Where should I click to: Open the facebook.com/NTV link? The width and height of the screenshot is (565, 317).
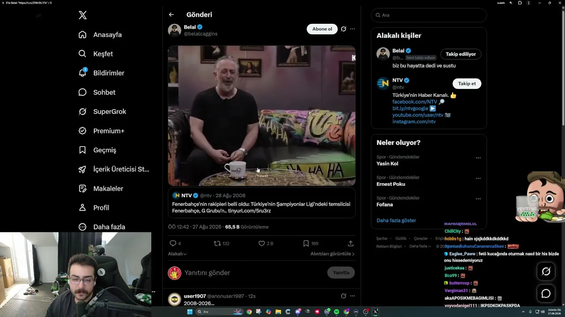pyautogui.click(x=414, y=102)
